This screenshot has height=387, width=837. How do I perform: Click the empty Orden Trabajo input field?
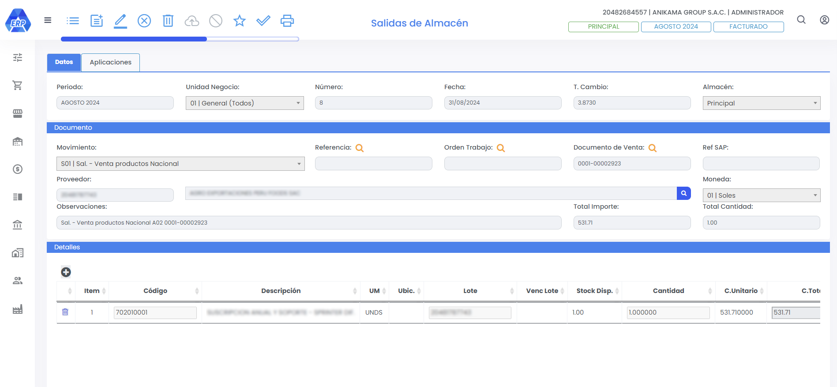(503, 163)
